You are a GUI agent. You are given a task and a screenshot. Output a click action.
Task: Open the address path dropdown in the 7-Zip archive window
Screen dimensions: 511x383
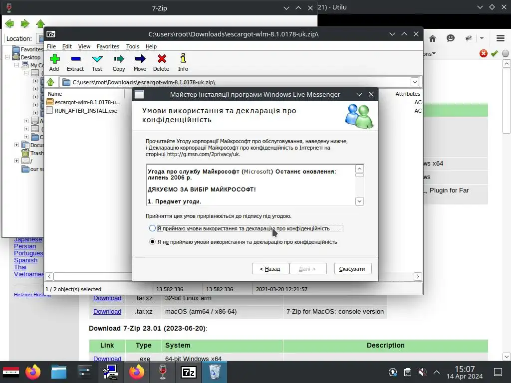(415, 82)
